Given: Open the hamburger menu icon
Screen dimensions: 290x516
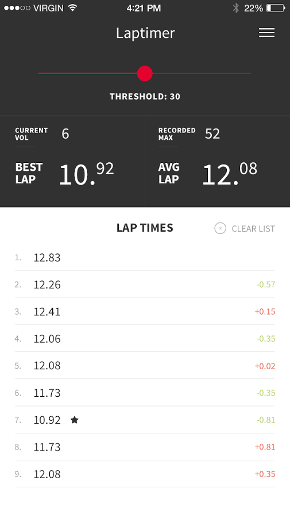Looking at the screenshot, I should [x=266, y=33].
